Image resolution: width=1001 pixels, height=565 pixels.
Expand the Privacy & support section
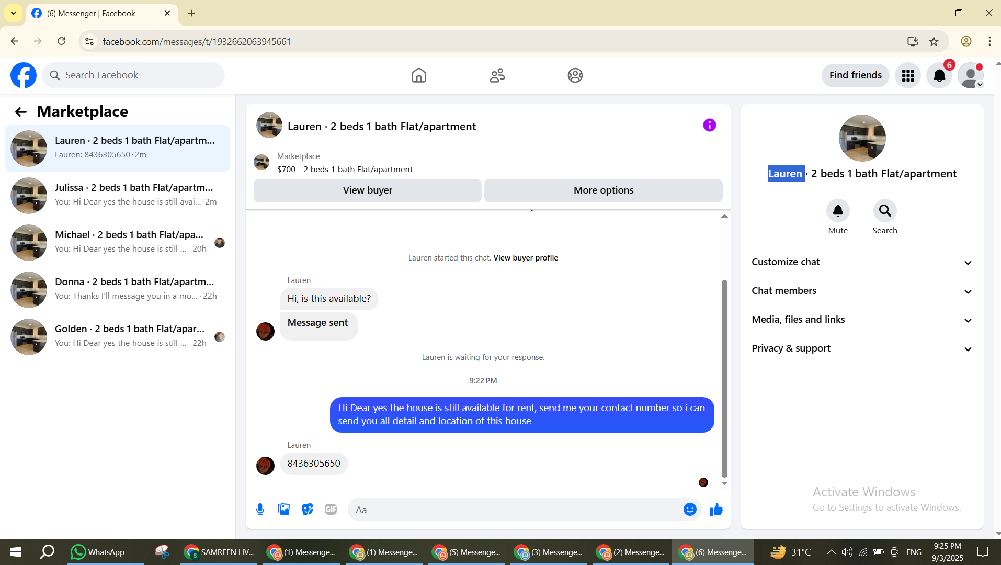(x=862, y=348)
